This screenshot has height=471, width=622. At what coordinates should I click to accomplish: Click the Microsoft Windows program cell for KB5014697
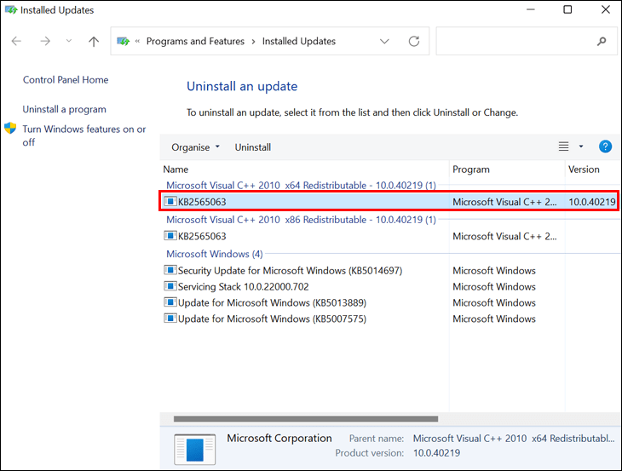494,271
